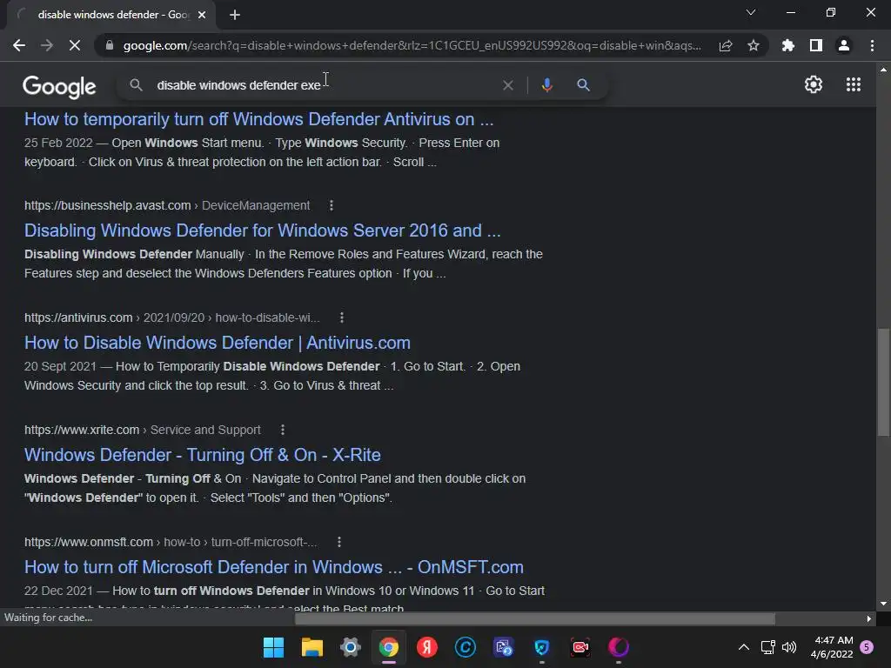
Task: Open a new browser tab
Action: coord(235,15)
